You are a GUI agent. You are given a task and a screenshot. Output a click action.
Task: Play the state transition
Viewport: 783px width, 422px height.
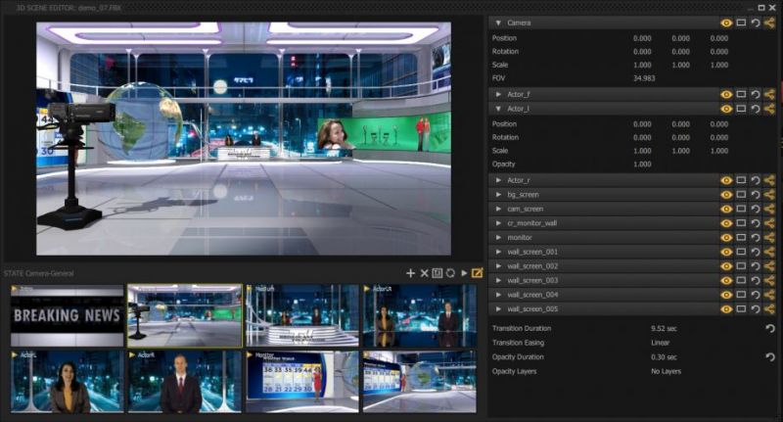click(x=464, y=273)
